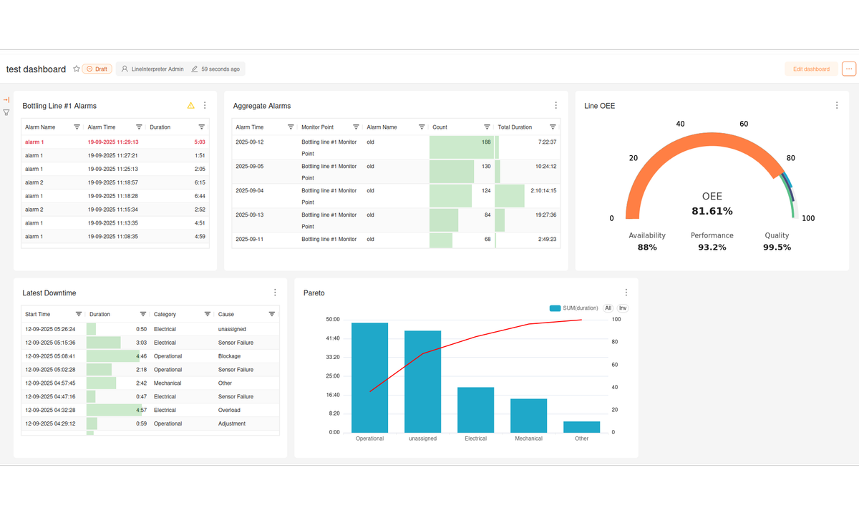Open Aggregate Alarms panel options menu
The height and width of the screenshot is (515, 859).
[555, 106]
